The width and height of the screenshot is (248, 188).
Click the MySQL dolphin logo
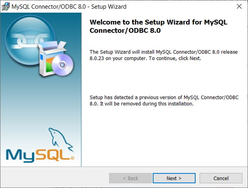tap(60, 139)
